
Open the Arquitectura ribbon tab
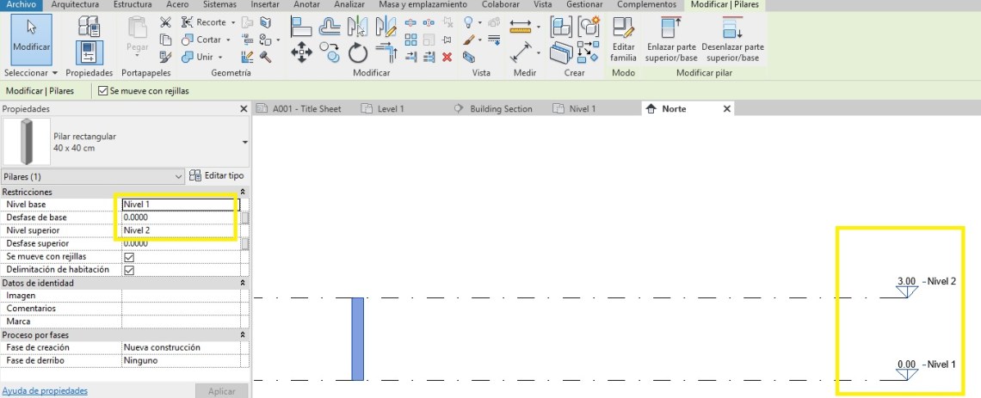coord(76,5)
